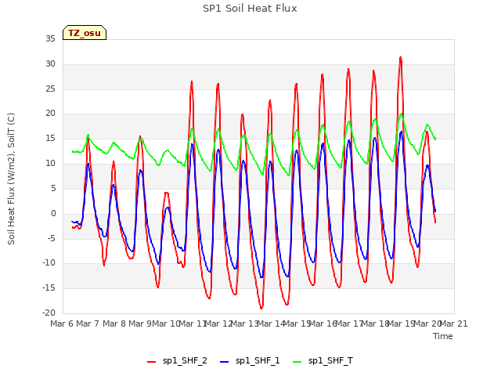501x376 pixels.
Task: Click the 30 y-axis tick label
Action: [50, 64]
